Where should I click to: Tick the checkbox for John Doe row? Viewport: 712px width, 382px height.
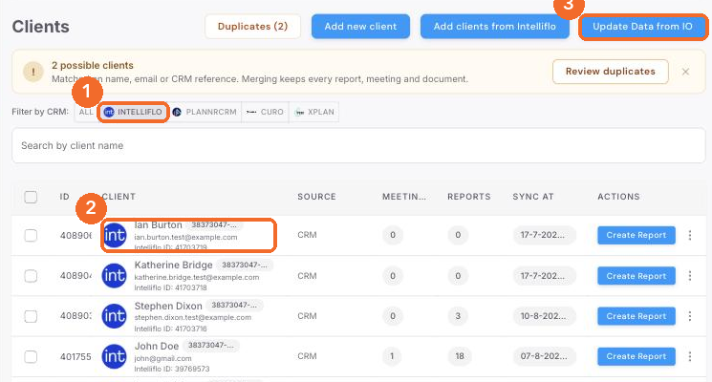click(x=31, y=356)
